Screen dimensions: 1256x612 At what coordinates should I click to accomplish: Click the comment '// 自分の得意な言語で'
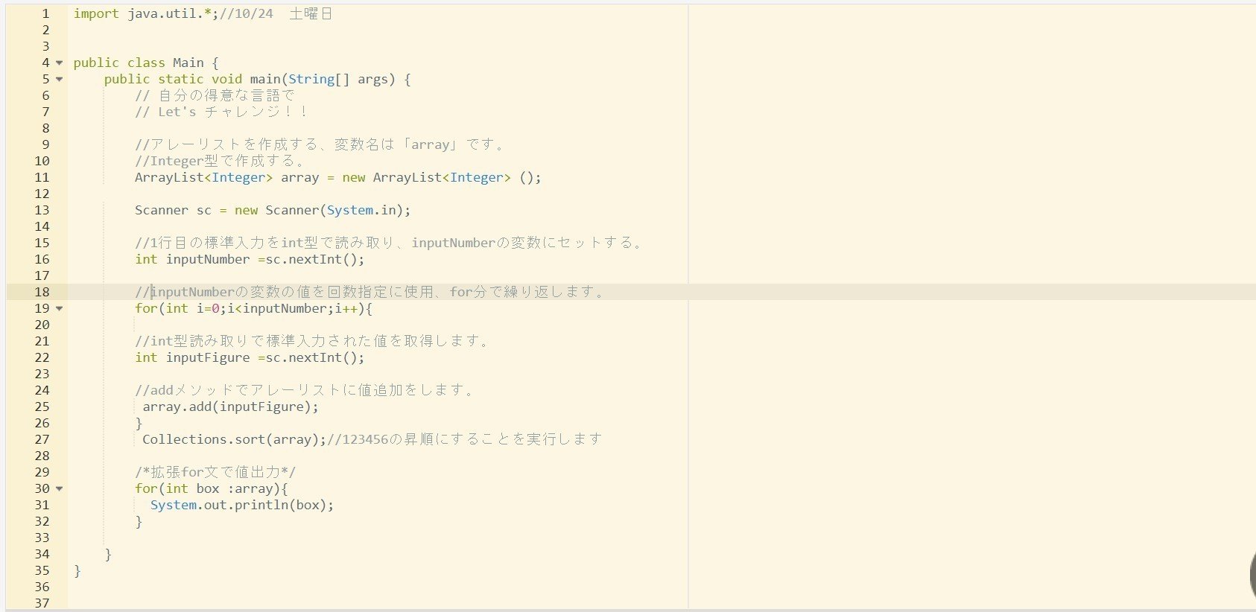(x=215, y=96)
